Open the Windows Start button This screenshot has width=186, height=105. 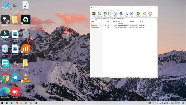[x=2, y=103]
